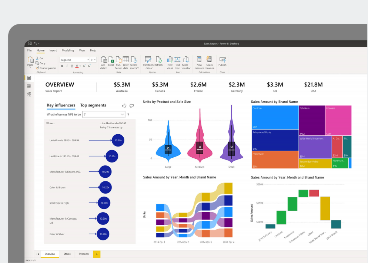This screenshot has height=263, width=368.
Task: Open Transform data query editor
Action: tap(148, 63)
